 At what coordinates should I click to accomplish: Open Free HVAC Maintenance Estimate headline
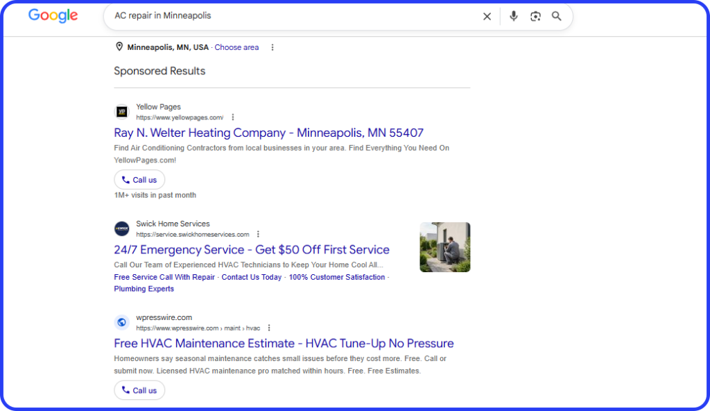coord(284,344)
